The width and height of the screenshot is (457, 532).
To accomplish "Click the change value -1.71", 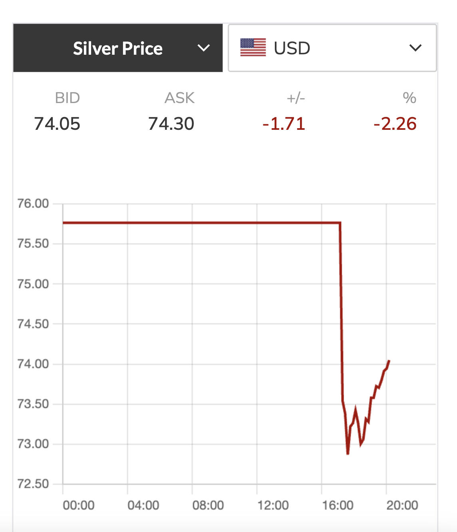I will coord(284,124).
